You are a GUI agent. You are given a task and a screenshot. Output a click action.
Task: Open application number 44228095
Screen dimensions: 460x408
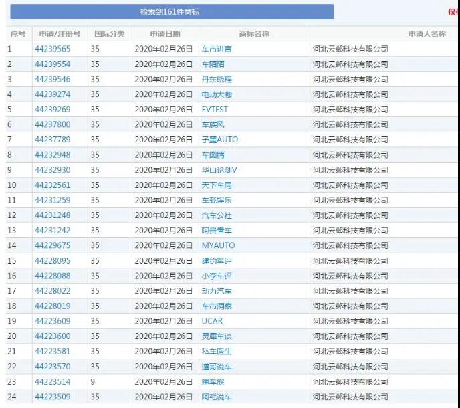53,261
